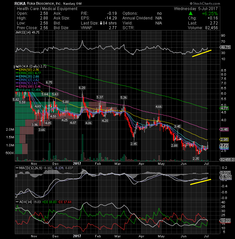235x239 pixels.
Task: Click the 6.75 price peak label
Action: [x=49, y=83]
